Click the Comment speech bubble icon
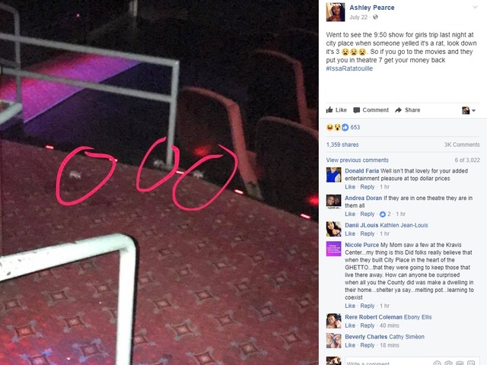The width and height of the screenshot is (487, 365). click(x=357, y=110)
